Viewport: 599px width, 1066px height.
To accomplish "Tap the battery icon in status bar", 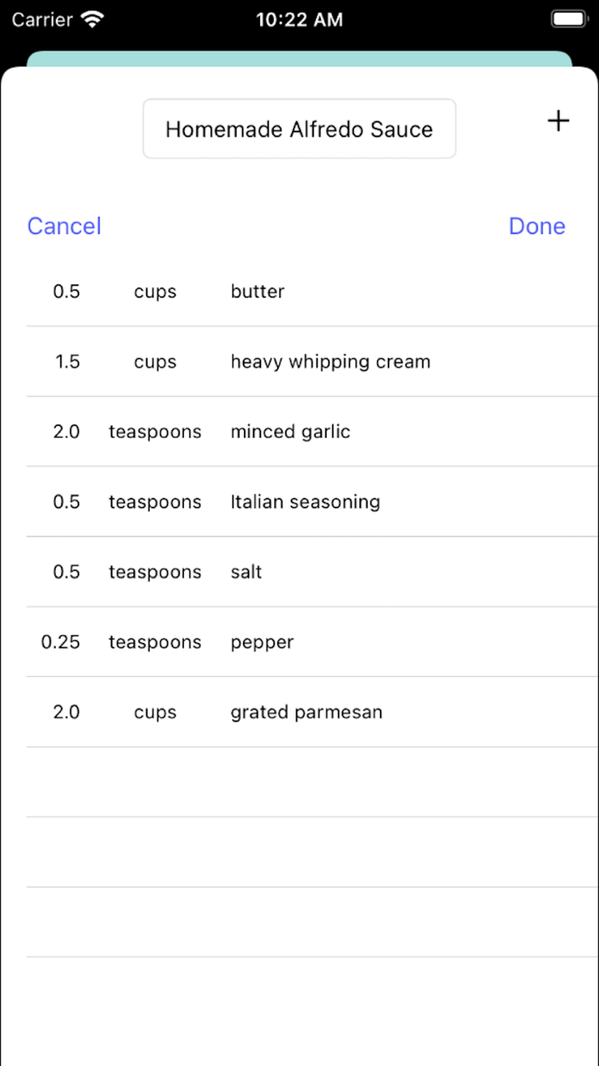I will click(x=568, y=19).
